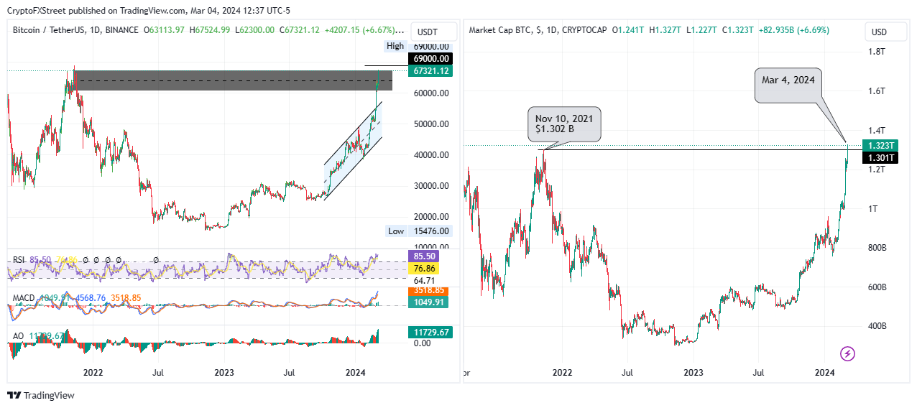Open the USDT currency selector
917x408 pixels.
pos(428,32)
